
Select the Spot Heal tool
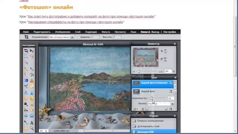click(x=32, y=110)
